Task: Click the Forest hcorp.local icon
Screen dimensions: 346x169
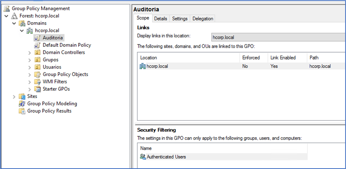Action: click(x=14, y=16)
